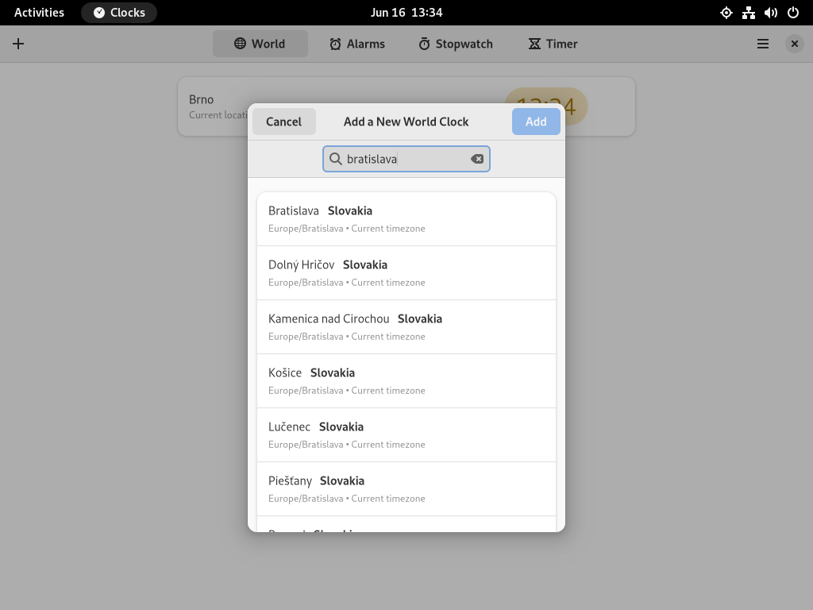Screen dimensions: 813x610
Task: Close the Clocks window
Action: (x=794, y=44)
